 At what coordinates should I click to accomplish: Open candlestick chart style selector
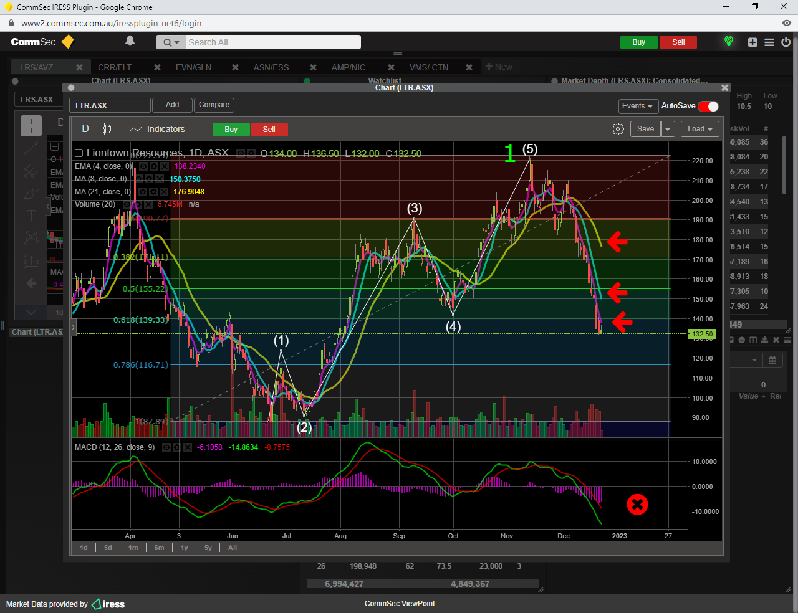click(107, 129)
